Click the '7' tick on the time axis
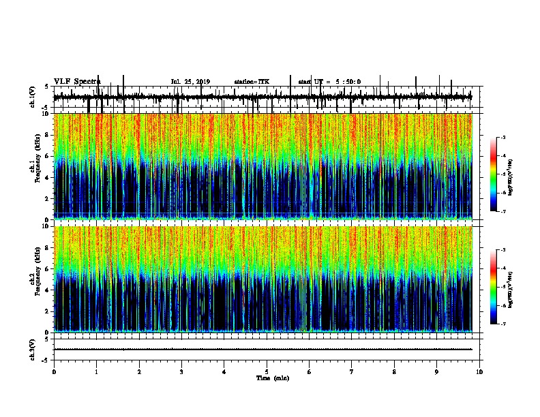Image resolution: width=540 pixels, height=417 pixels. [352, 372]
